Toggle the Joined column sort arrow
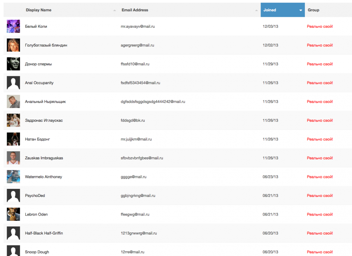352x256 pixels. (x=301, y=11)
